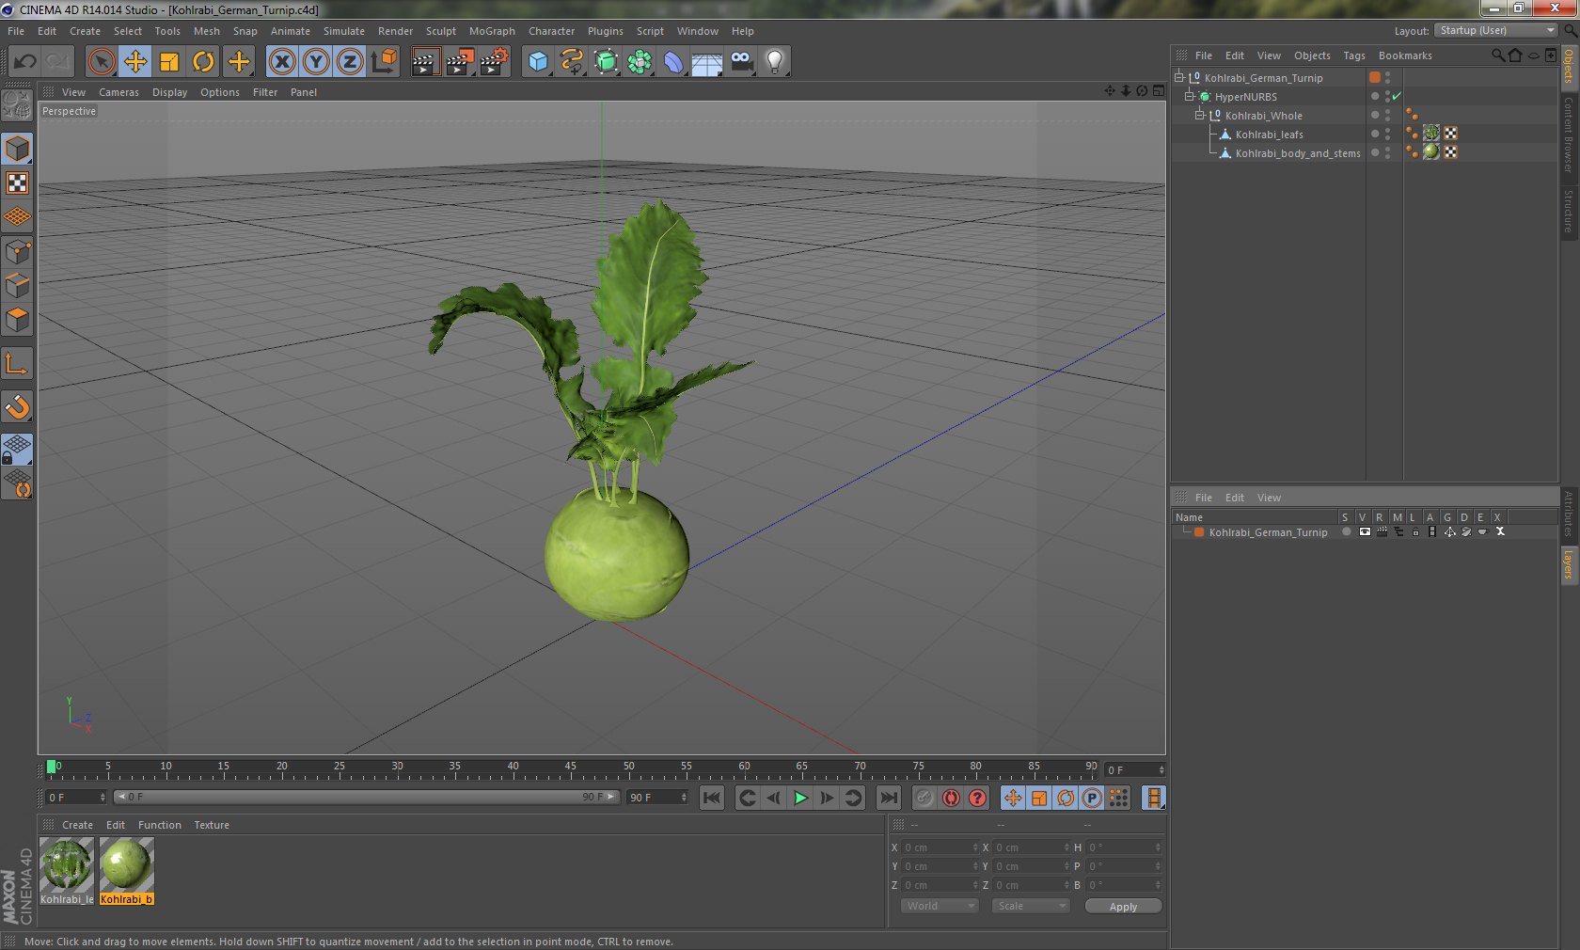
Task: Toggle layer Solo dot for Kohlrabi_German_Turnip
Action: click(1347, 531)
